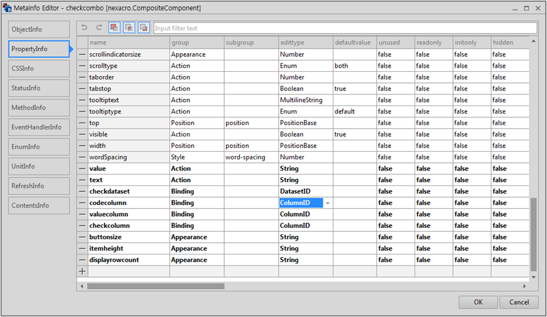Switch to the MethodInfo tab
The height and width of the screenshot is (317, 547).
tap(38, 108)
